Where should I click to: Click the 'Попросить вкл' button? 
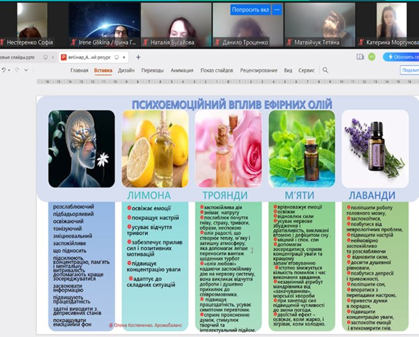(x=250, y=10)
